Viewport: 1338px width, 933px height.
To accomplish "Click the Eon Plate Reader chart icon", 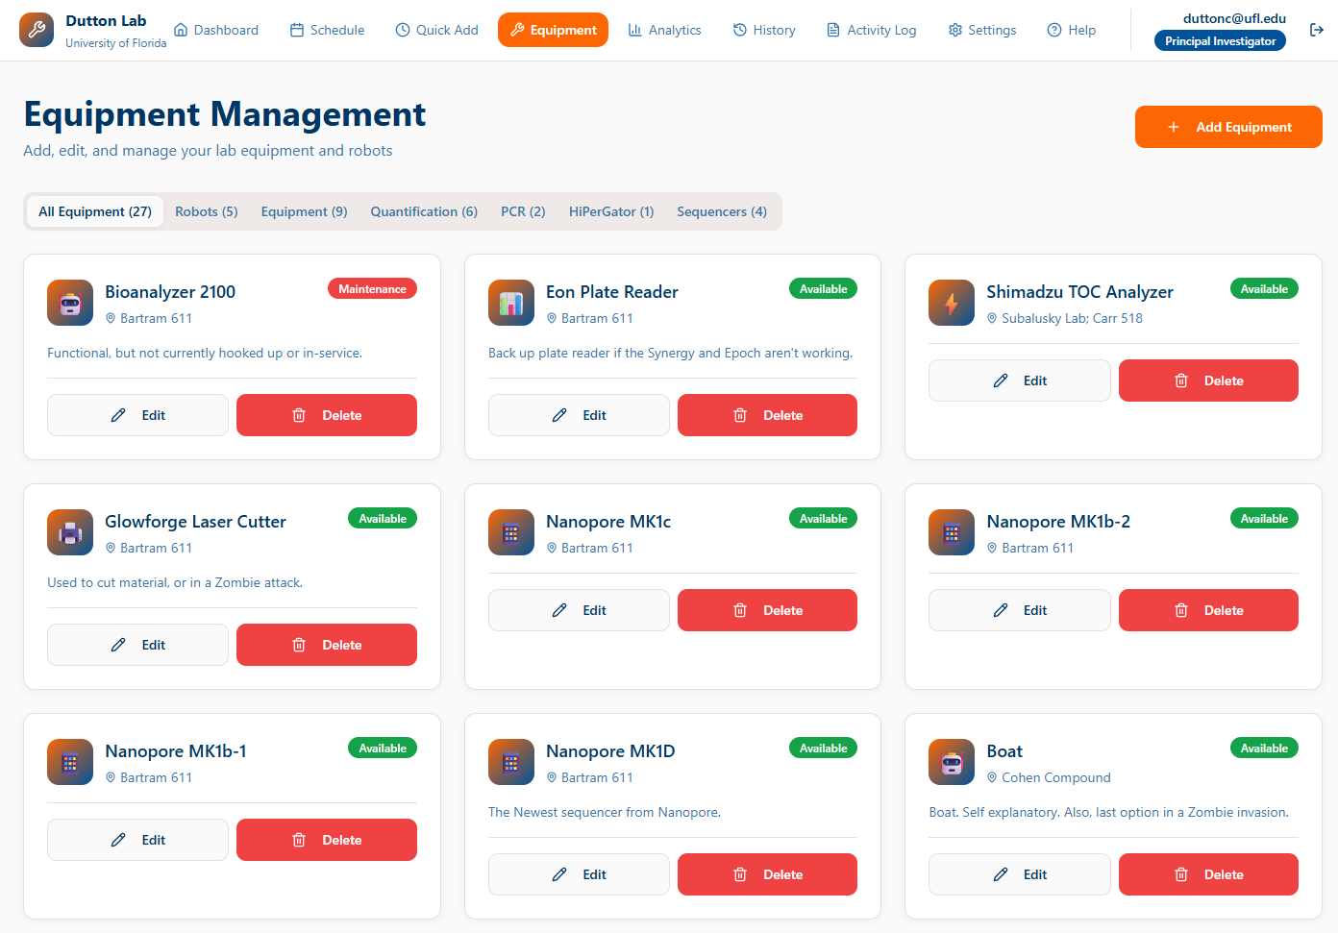I will 511,303.
